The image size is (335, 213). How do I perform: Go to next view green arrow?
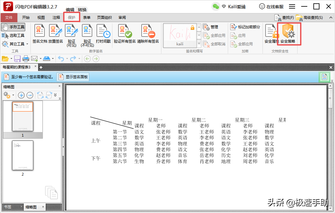96,58
